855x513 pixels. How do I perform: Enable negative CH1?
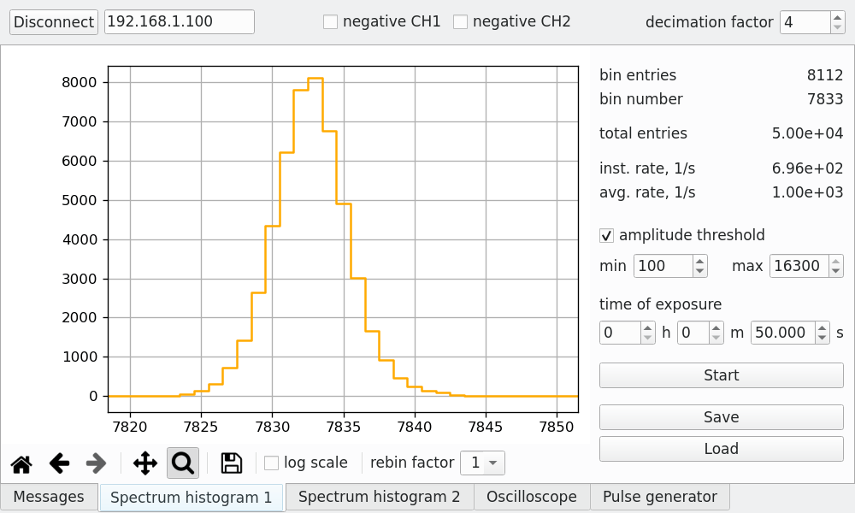click(x=330, y=21)
